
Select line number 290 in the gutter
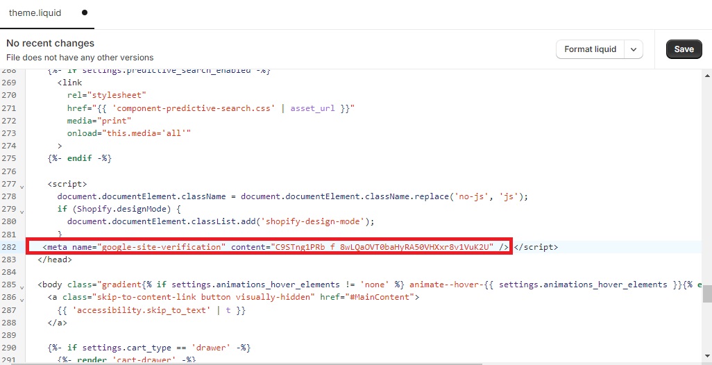coord(9,348)
